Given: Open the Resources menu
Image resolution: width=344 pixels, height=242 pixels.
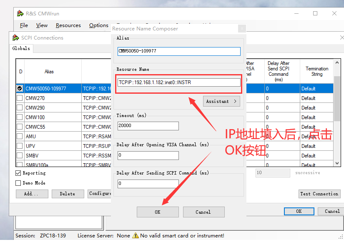Looking at the screenshot, I should tap(68, 25).
